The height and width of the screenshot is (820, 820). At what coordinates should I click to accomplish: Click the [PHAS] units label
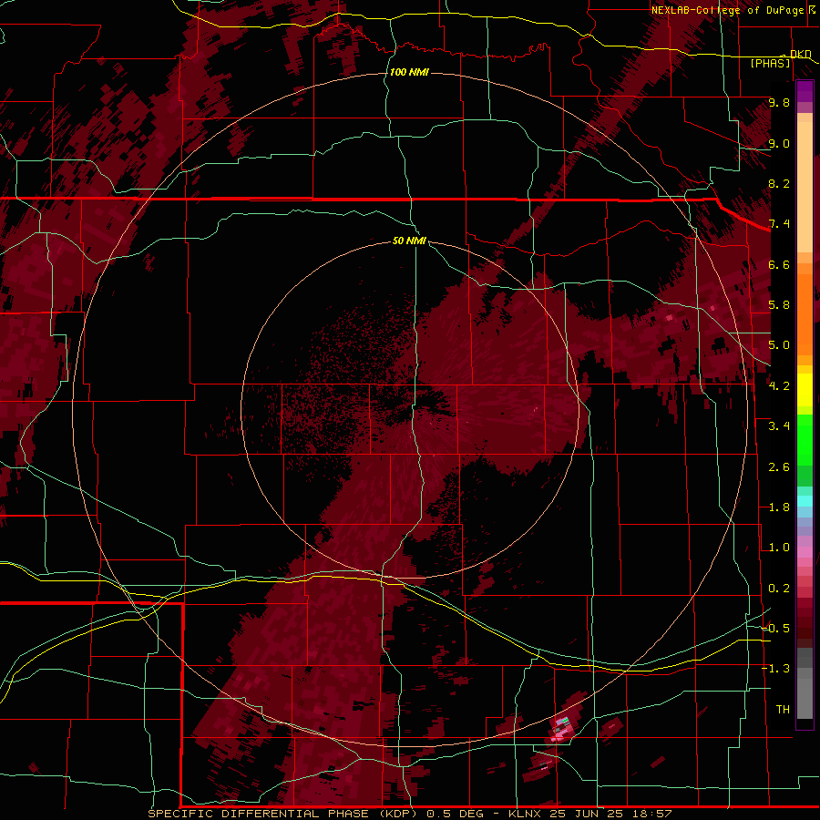click(770, 64)
